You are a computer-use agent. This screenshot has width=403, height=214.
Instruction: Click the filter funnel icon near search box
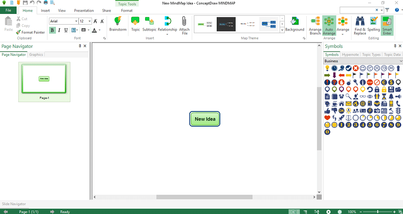(387, 10)
